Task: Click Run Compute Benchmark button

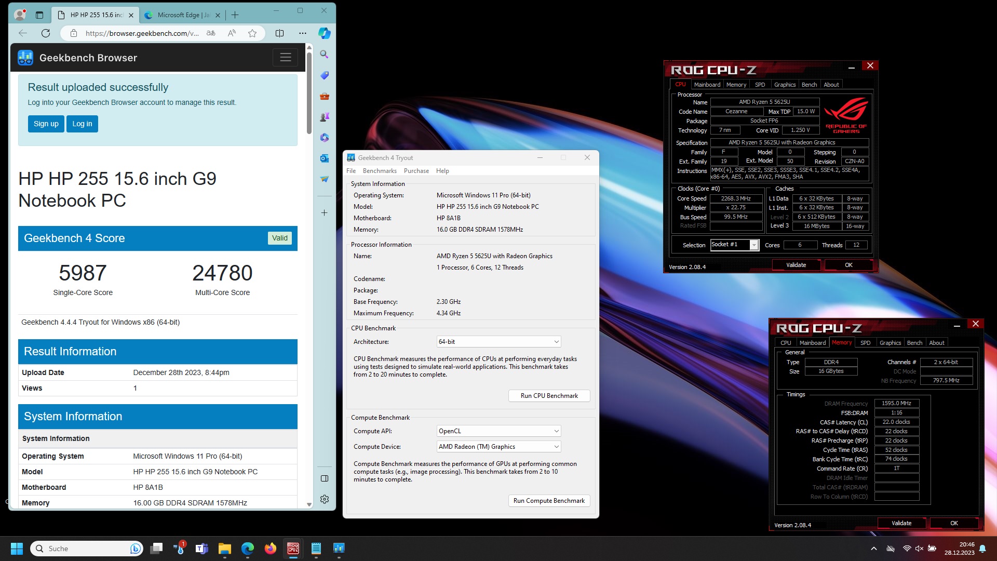Action: [549, 501]
